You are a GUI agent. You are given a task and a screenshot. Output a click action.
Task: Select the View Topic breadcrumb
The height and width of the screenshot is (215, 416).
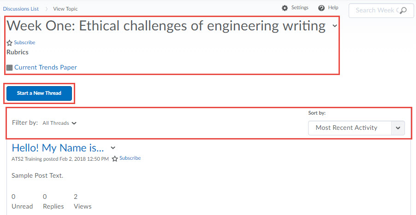(x=65, y=9)
